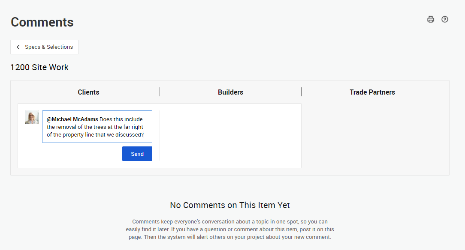Image resolution: width=465 pixels, height=250 pixels.
Task: Send the comment
Action: tap(137, 154)
